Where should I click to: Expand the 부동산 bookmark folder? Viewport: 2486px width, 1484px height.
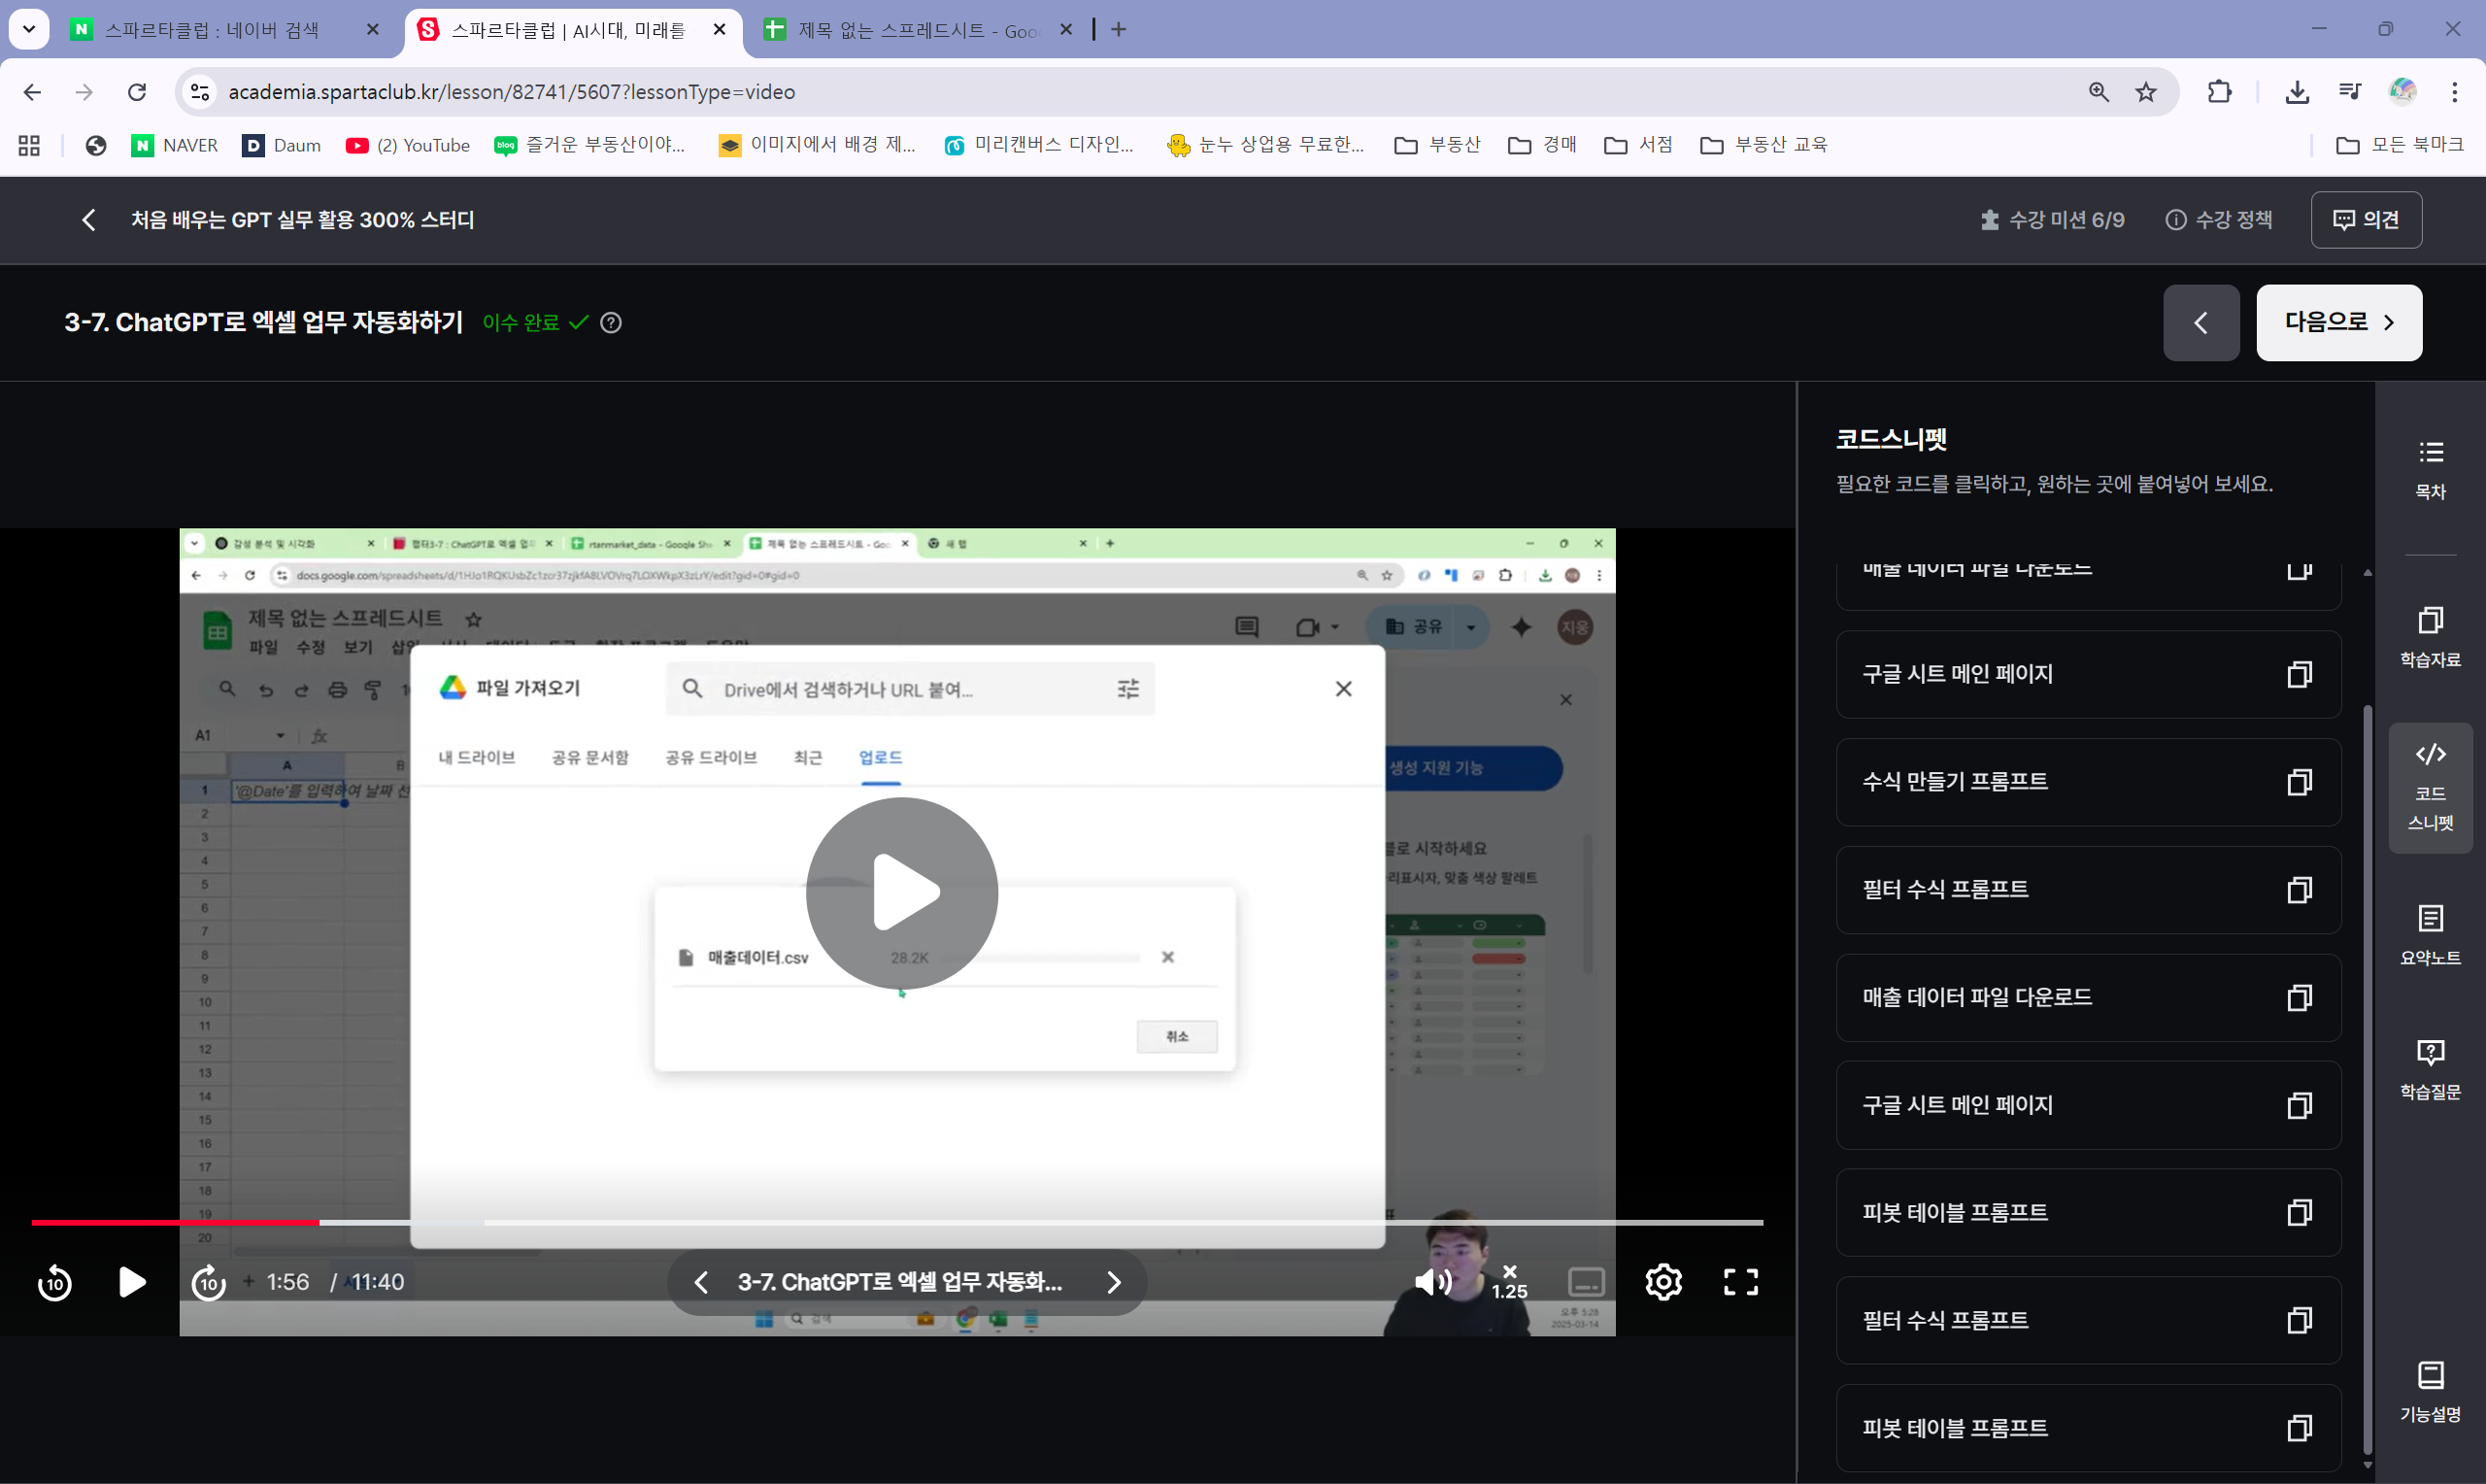(1437, 145)
